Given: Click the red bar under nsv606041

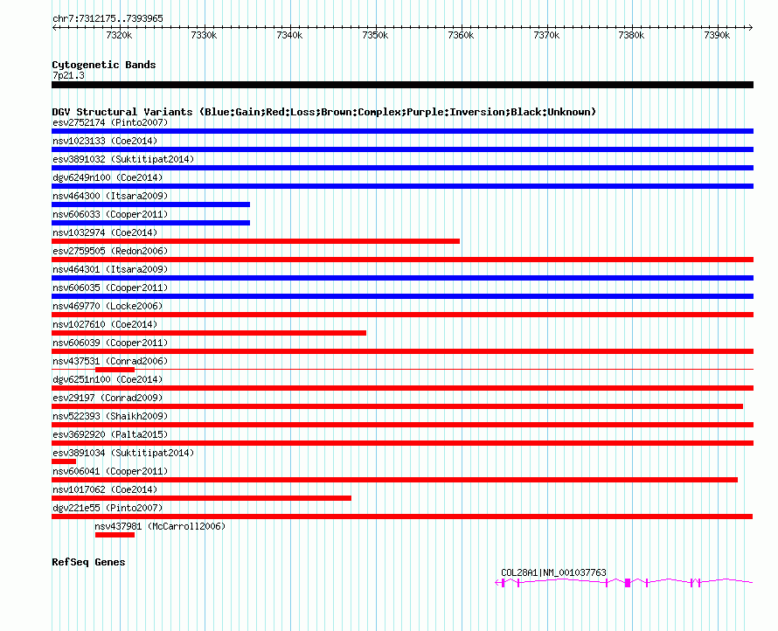Looking at the screenshot, I should coord(394,480).
